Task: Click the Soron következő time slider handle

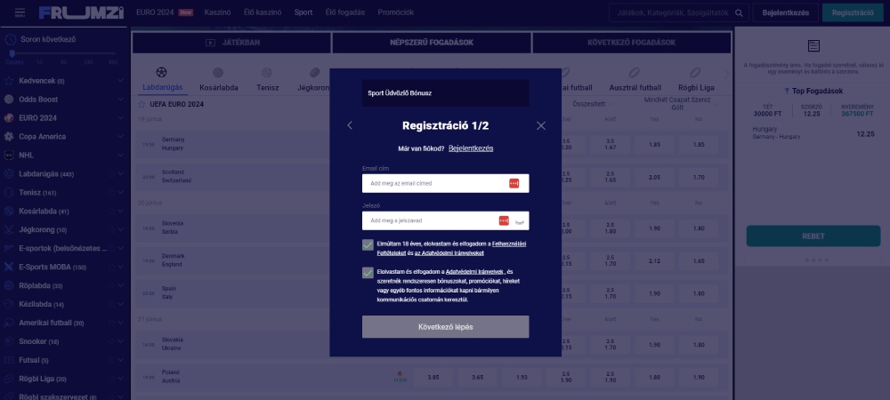Action: pyautogui.click(x=12, y=53)
